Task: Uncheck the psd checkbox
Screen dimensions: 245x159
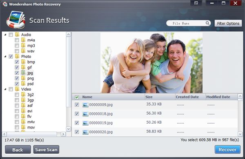Action: coord(17,84)
